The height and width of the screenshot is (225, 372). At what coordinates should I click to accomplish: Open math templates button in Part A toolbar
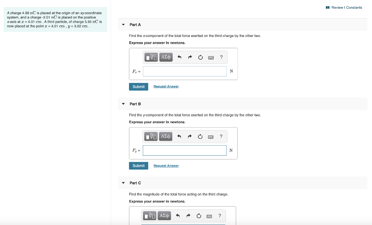pyautogui.click(x=151, y=57)
